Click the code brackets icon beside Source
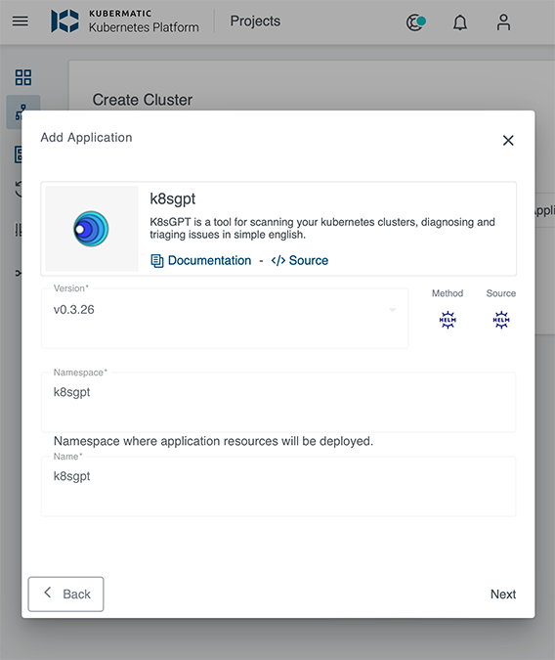Image resolution: width=555 pixels, height=660 pixels. click(x=278, y=260)
